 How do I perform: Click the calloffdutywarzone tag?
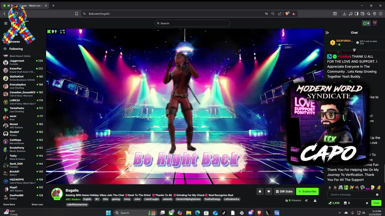pos(77,205)
